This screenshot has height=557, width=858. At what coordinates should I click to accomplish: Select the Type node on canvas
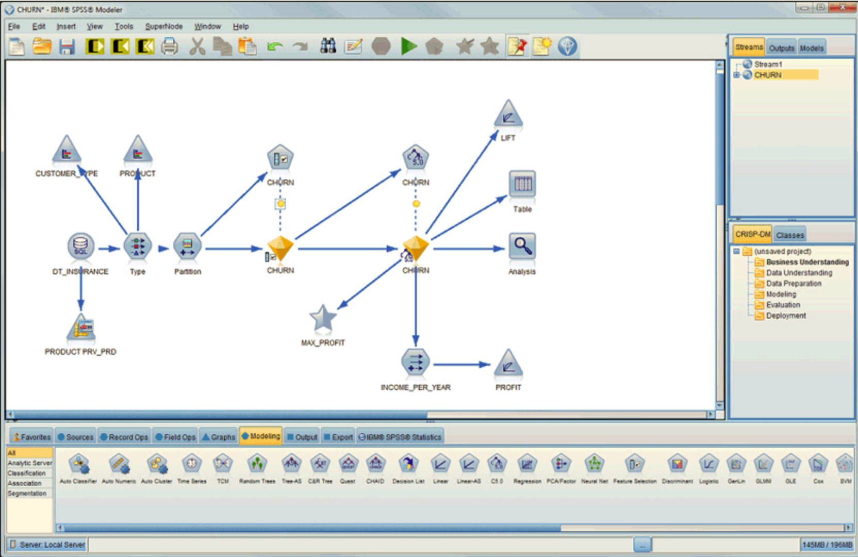coord(138,246)
